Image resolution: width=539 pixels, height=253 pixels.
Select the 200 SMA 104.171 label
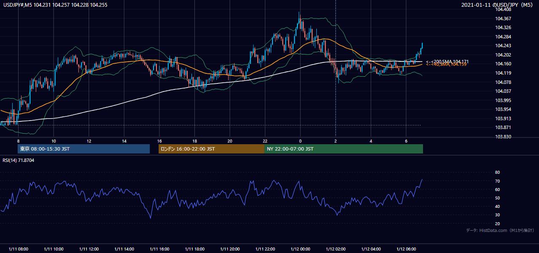pyautogui.click(x=447, y=62)
